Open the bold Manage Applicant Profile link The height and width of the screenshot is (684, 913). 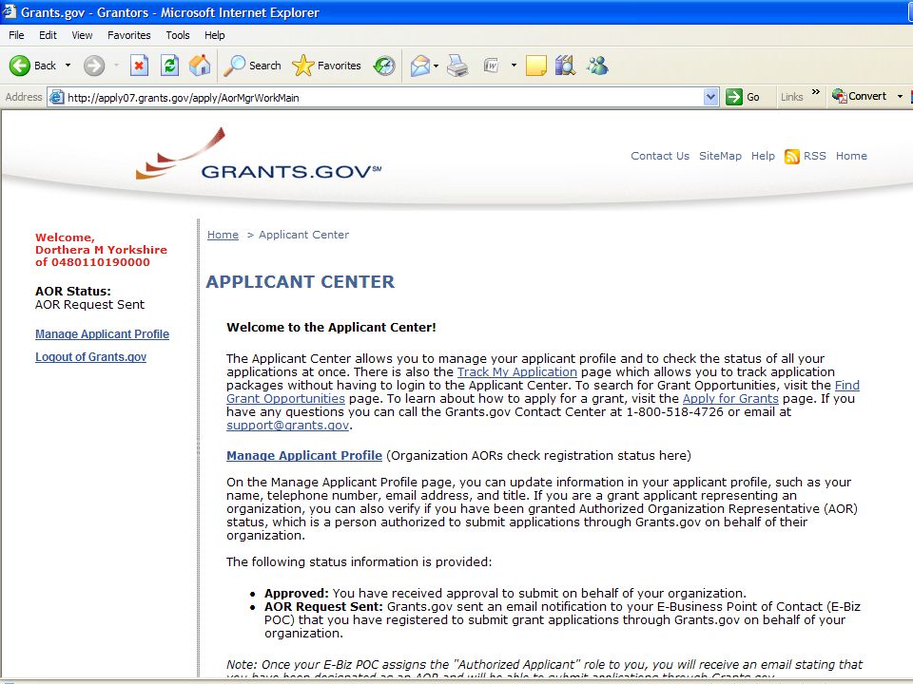point(304,456)
